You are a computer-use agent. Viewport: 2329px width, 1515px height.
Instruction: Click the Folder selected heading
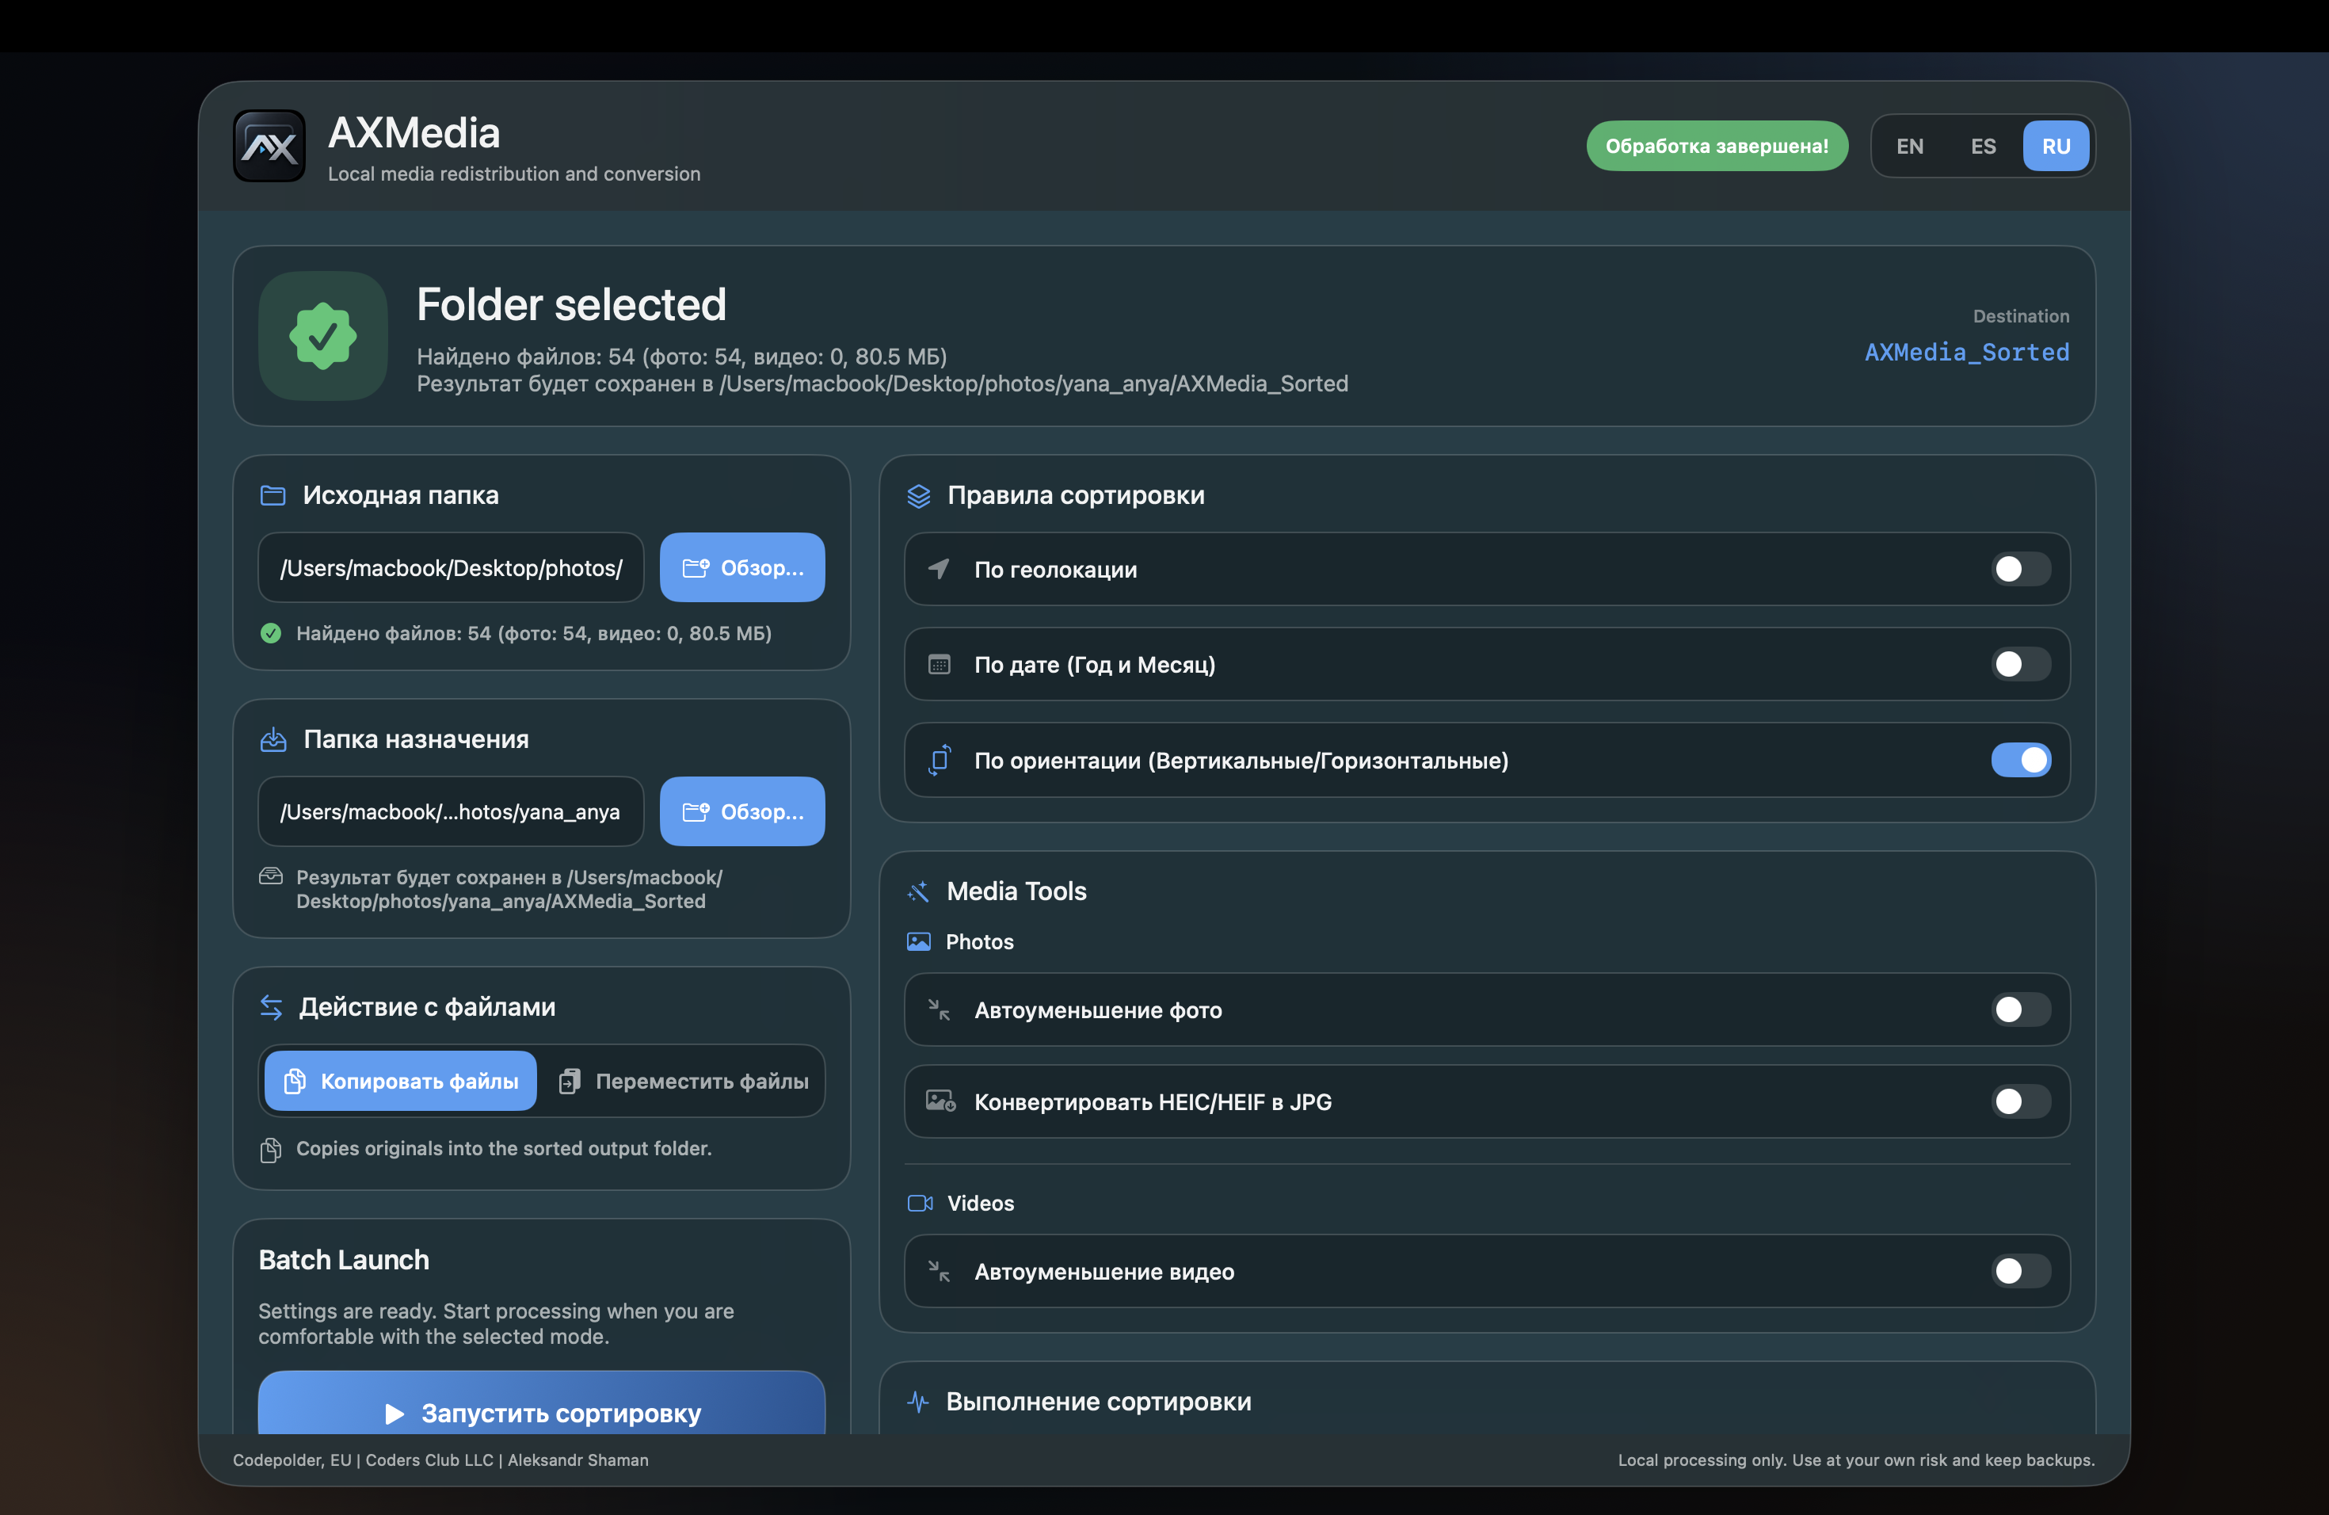pyautogui.click(x=571, y=304)
